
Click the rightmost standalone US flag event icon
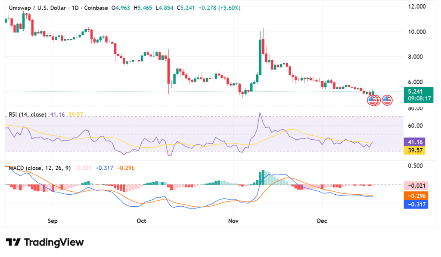pyautogui.click(x=387, y=101)
